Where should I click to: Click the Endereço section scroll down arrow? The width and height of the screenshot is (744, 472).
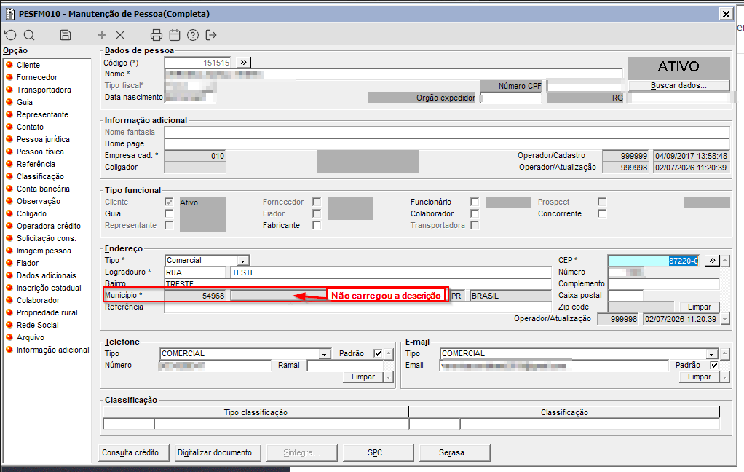[725, 319]
